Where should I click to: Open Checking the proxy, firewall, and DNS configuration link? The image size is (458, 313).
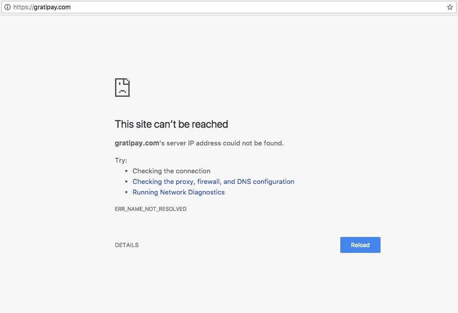pyautogui.click(x=213, y=182)
